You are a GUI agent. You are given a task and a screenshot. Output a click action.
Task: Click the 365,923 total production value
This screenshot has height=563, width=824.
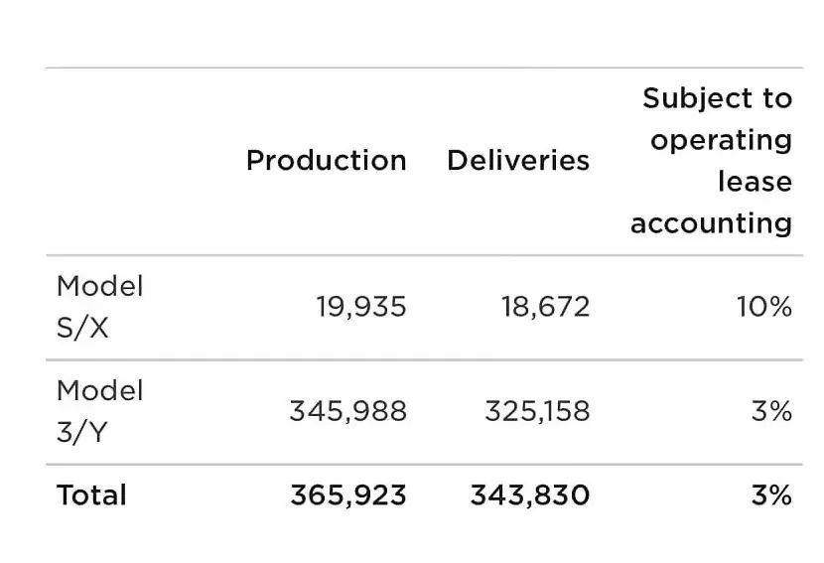click(x=348, y=495)
